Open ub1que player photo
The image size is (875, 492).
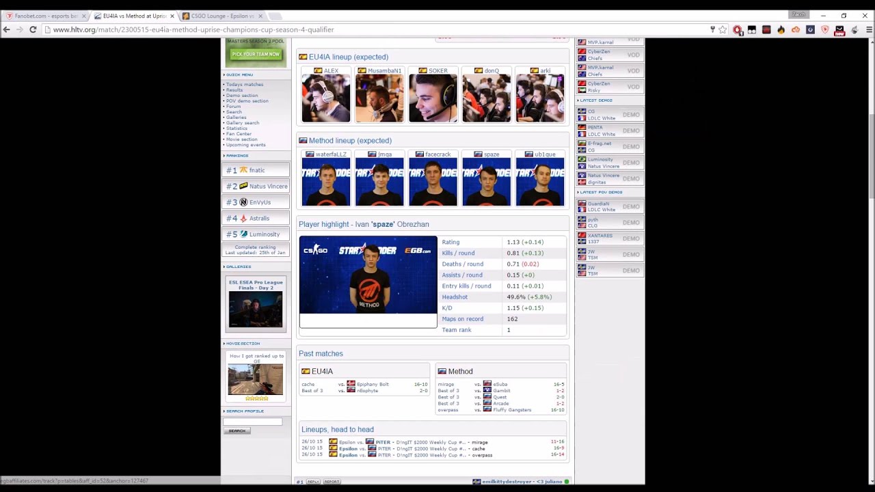tap(540, 182)
